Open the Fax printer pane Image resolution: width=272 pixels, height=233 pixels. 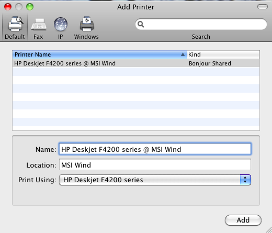tap(38, 28)
